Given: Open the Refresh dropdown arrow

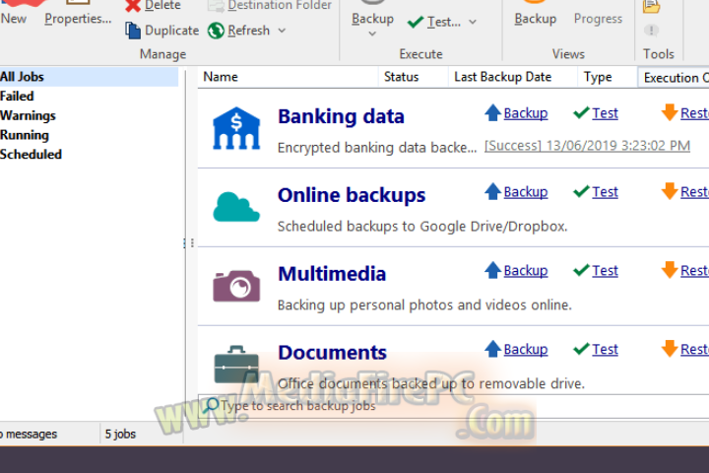Looking at the screenshot, I should click(x=282, y=31).
